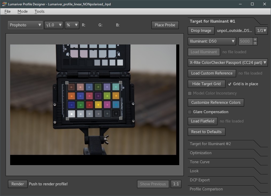Image resolution: width=271 pixels, height=196 pixels.
Task: Click the Drop Image button
Action: pyautogui.click(x=201, y=31)
